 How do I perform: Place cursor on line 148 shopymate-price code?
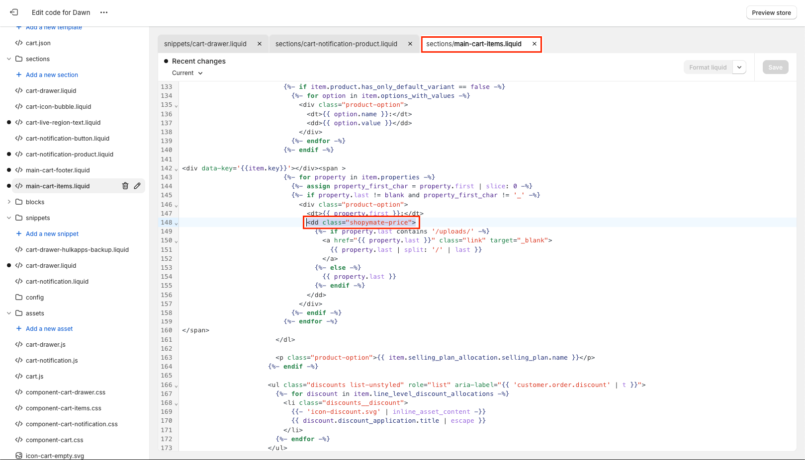point(361,223)
